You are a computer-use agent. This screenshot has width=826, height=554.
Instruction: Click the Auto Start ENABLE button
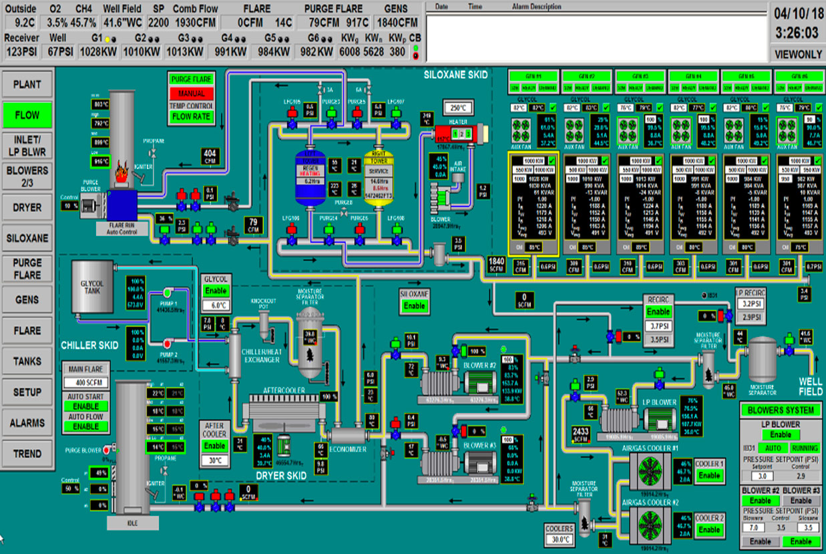point(86,406)
